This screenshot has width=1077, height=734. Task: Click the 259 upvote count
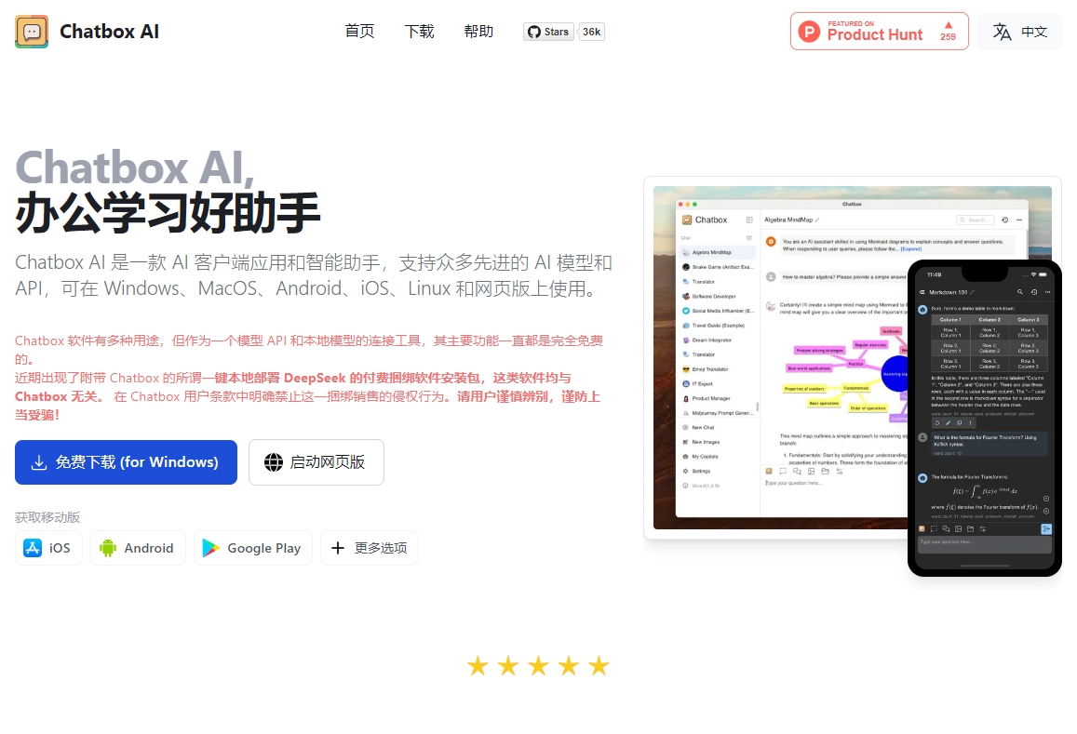tap(948, 37)
